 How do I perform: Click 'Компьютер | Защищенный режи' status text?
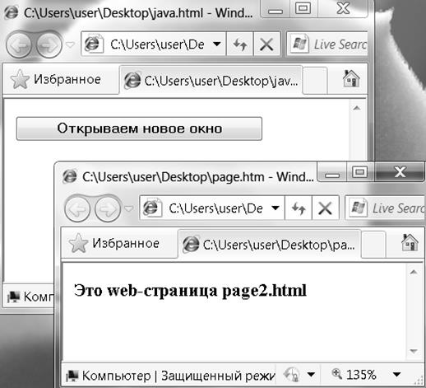tap(178, 376)
